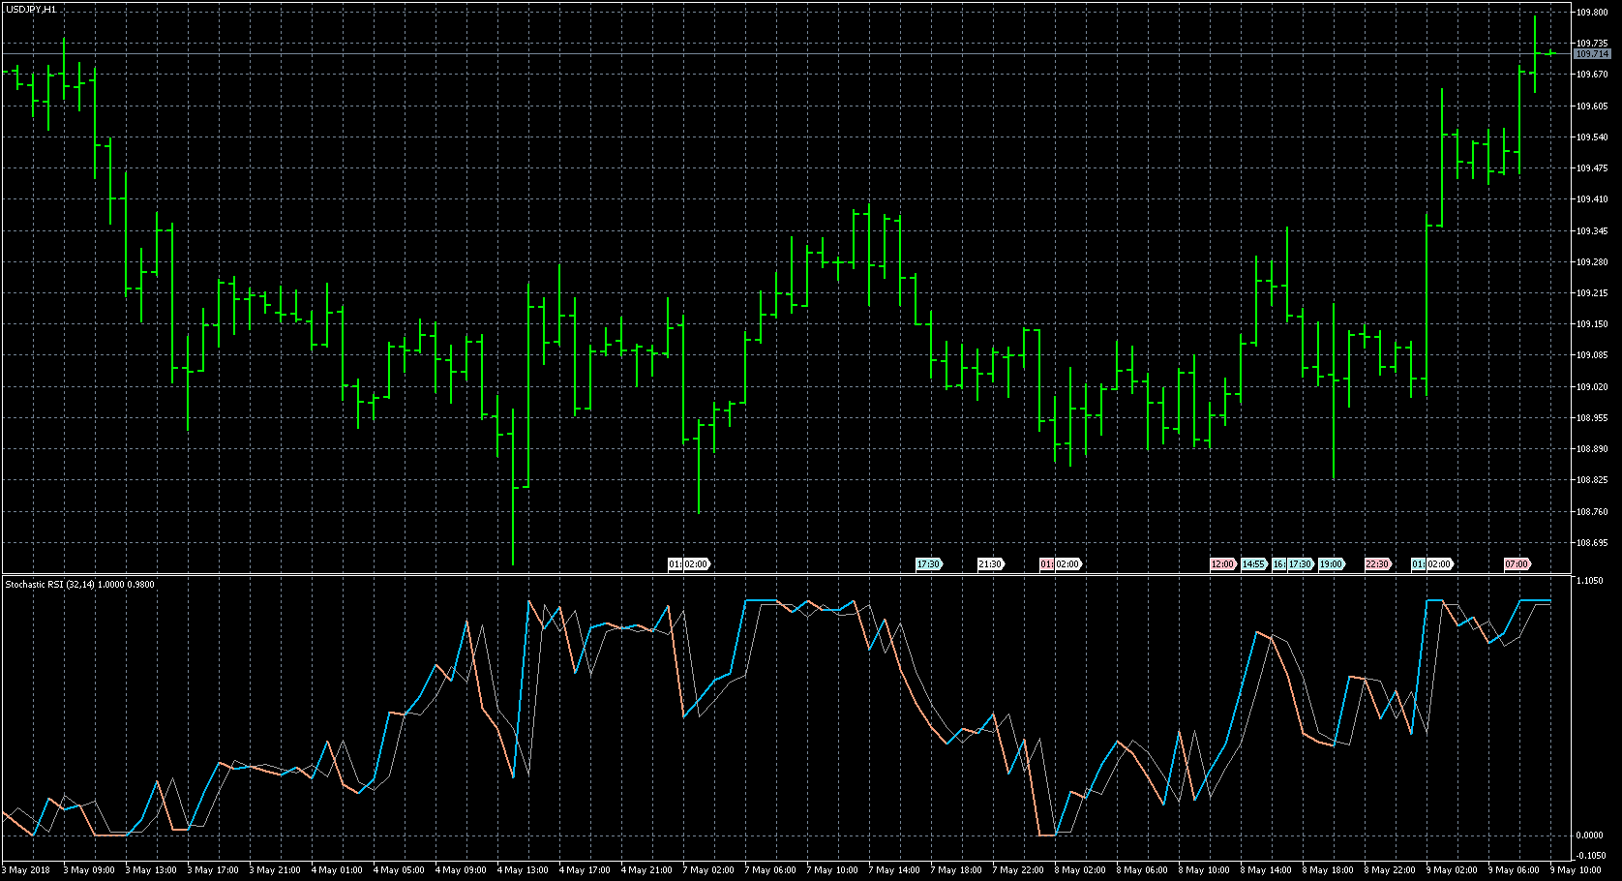The image size is (1622, 881).
Task: Click the 9 May 06:00 time label
Action: (x=1515, y=870)
